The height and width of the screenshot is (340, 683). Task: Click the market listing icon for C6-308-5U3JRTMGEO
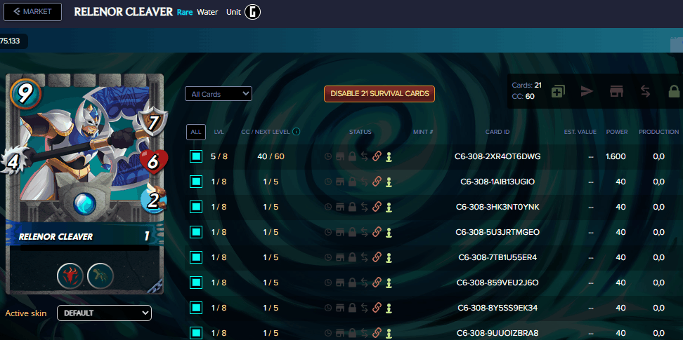tap(340, 232)
